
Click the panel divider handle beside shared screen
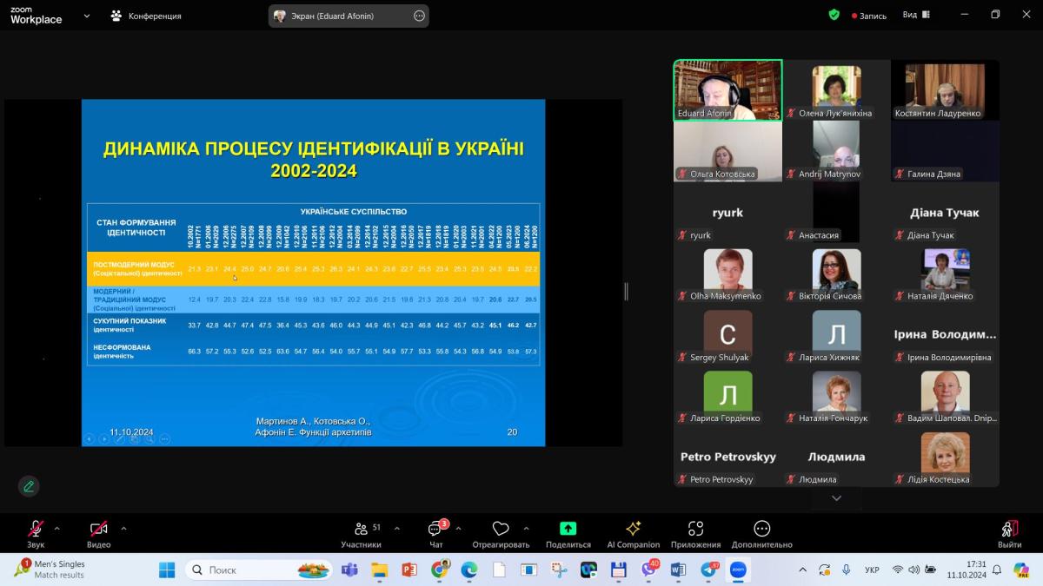click(x=626, y=292)
